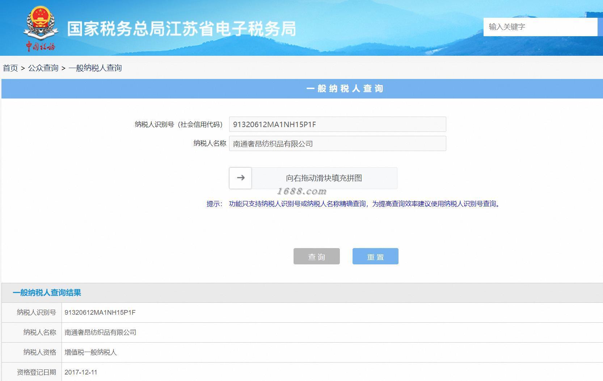The image size is (603, 381).
Task: Click the 提示 hint text line
Action: (x=354, y=204)
